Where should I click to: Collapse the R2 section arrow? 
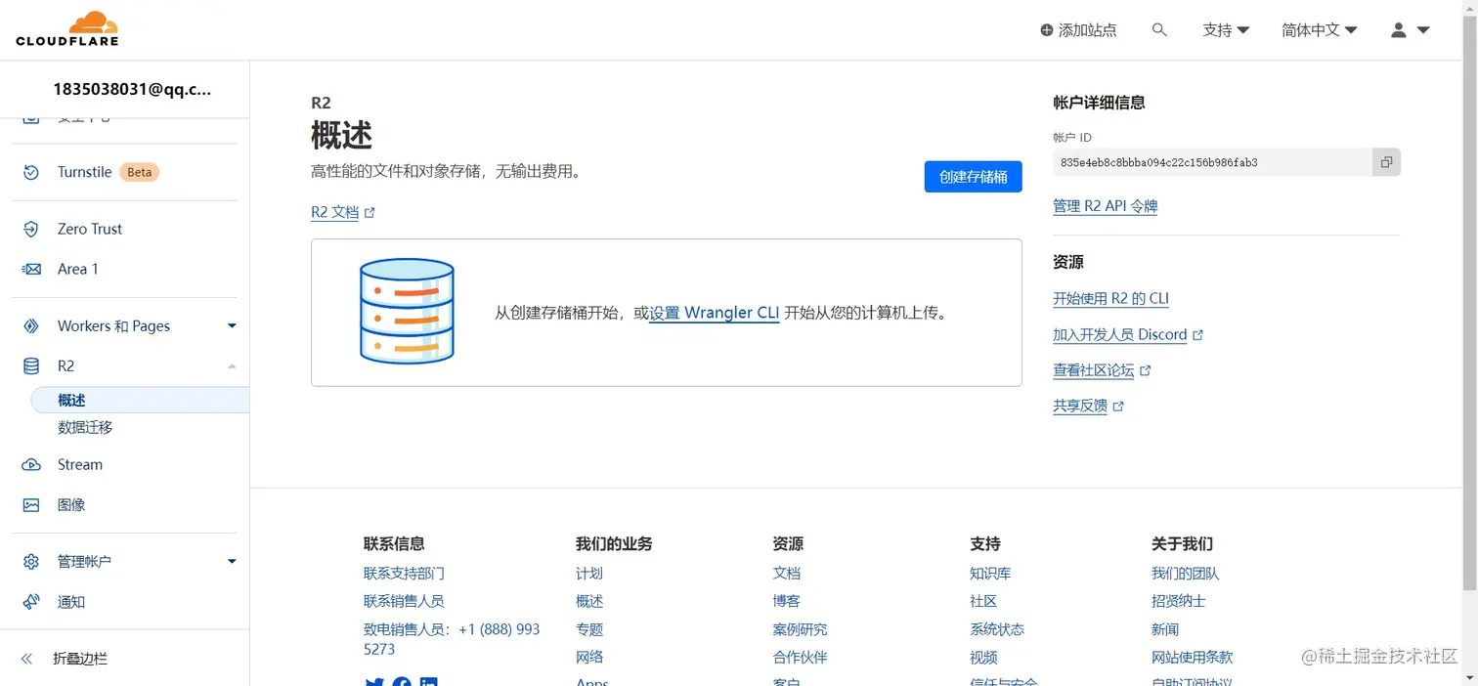point(232,366)
